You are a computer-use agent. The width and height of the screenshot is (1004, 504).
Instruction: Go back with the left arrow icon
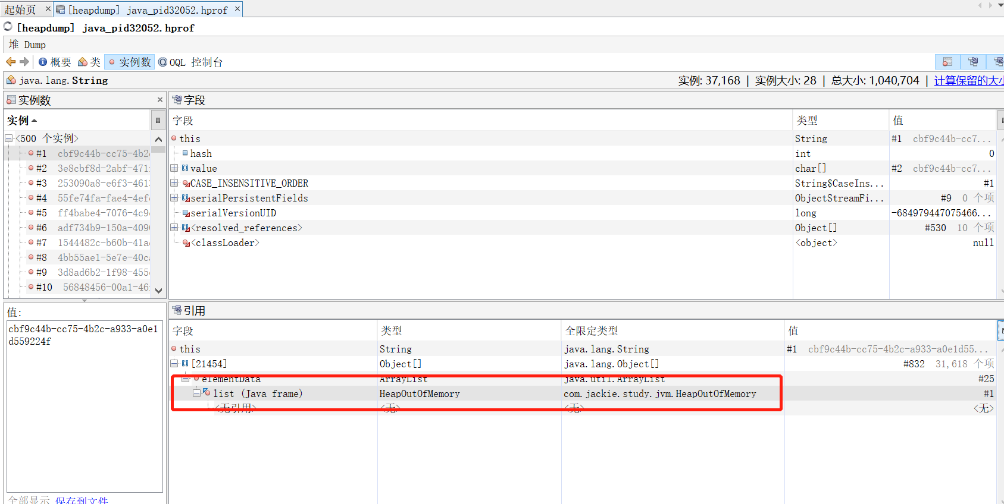[11, 62]
